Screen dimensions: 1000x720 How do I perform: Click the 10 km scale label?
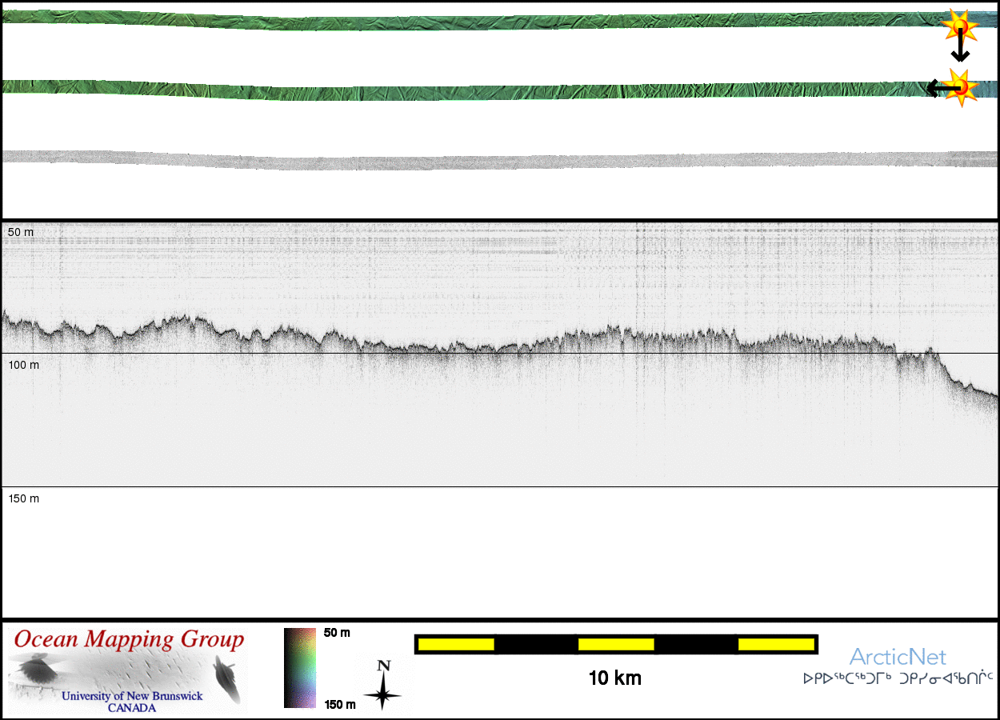point(614,678)
